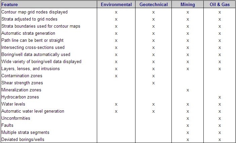Select Unconformities row Oil & Gas x mark
The width and height of the screenshot is (236, 143).
click(220, 118)
